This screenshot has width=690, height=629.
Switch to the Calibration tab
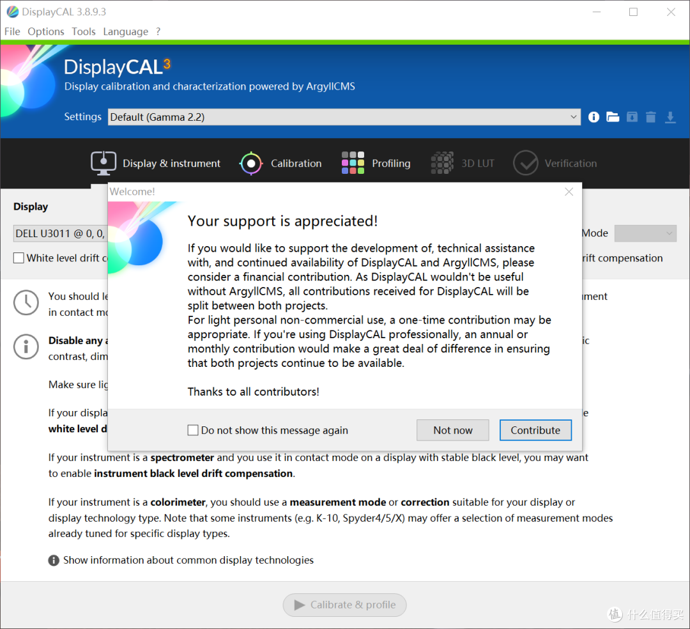[x=280, y=163]
